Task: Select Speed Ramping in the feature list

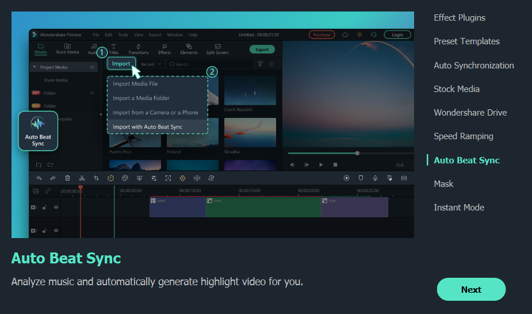Action: coord(464,136)
